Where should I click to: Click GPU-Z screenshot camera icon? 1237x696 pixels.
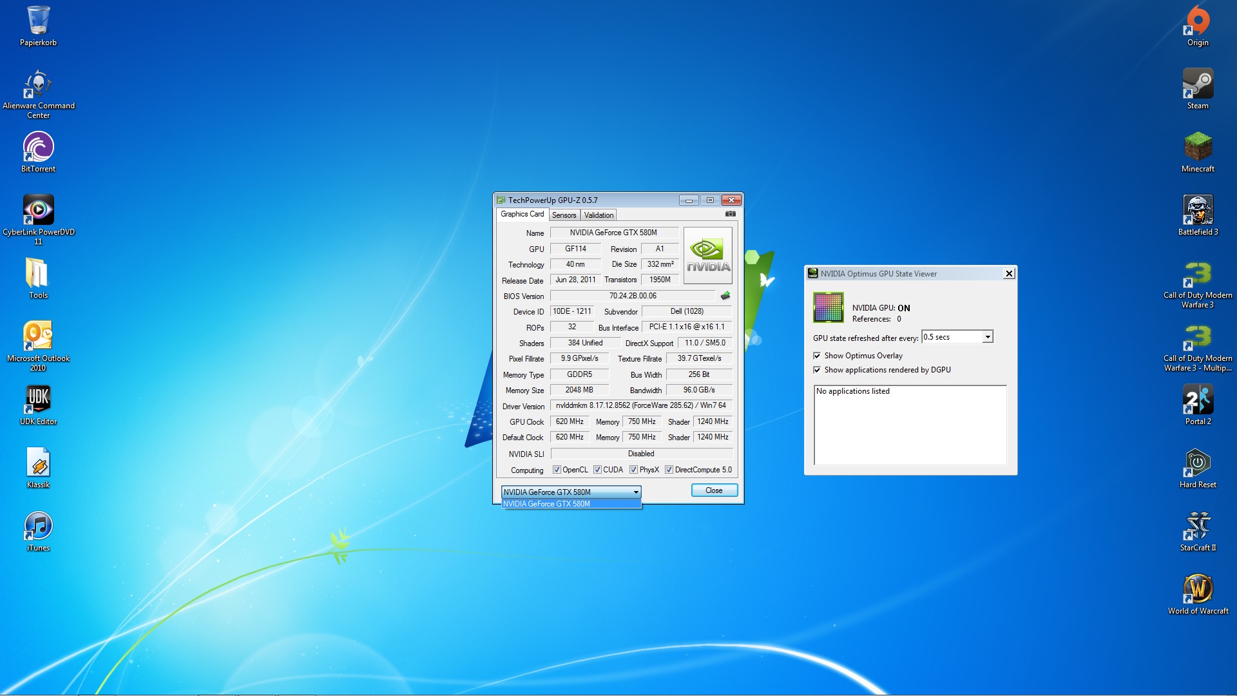pos(730,214)
